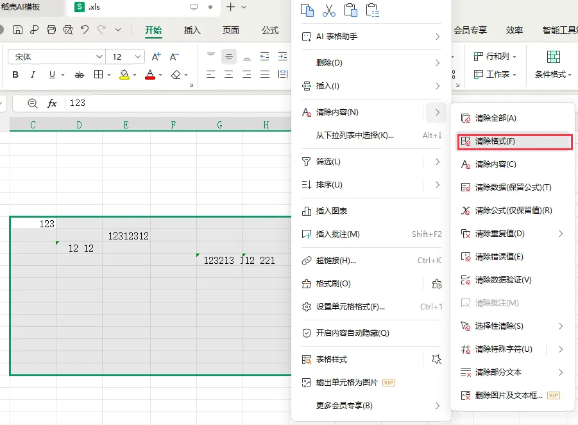Viewport: 578px width, 425px height.
Task: Click 插入图表 entry
Action: (371, 211)
